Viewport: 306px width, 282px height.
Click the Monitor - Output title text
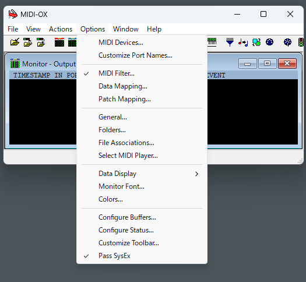pos(49,64)
